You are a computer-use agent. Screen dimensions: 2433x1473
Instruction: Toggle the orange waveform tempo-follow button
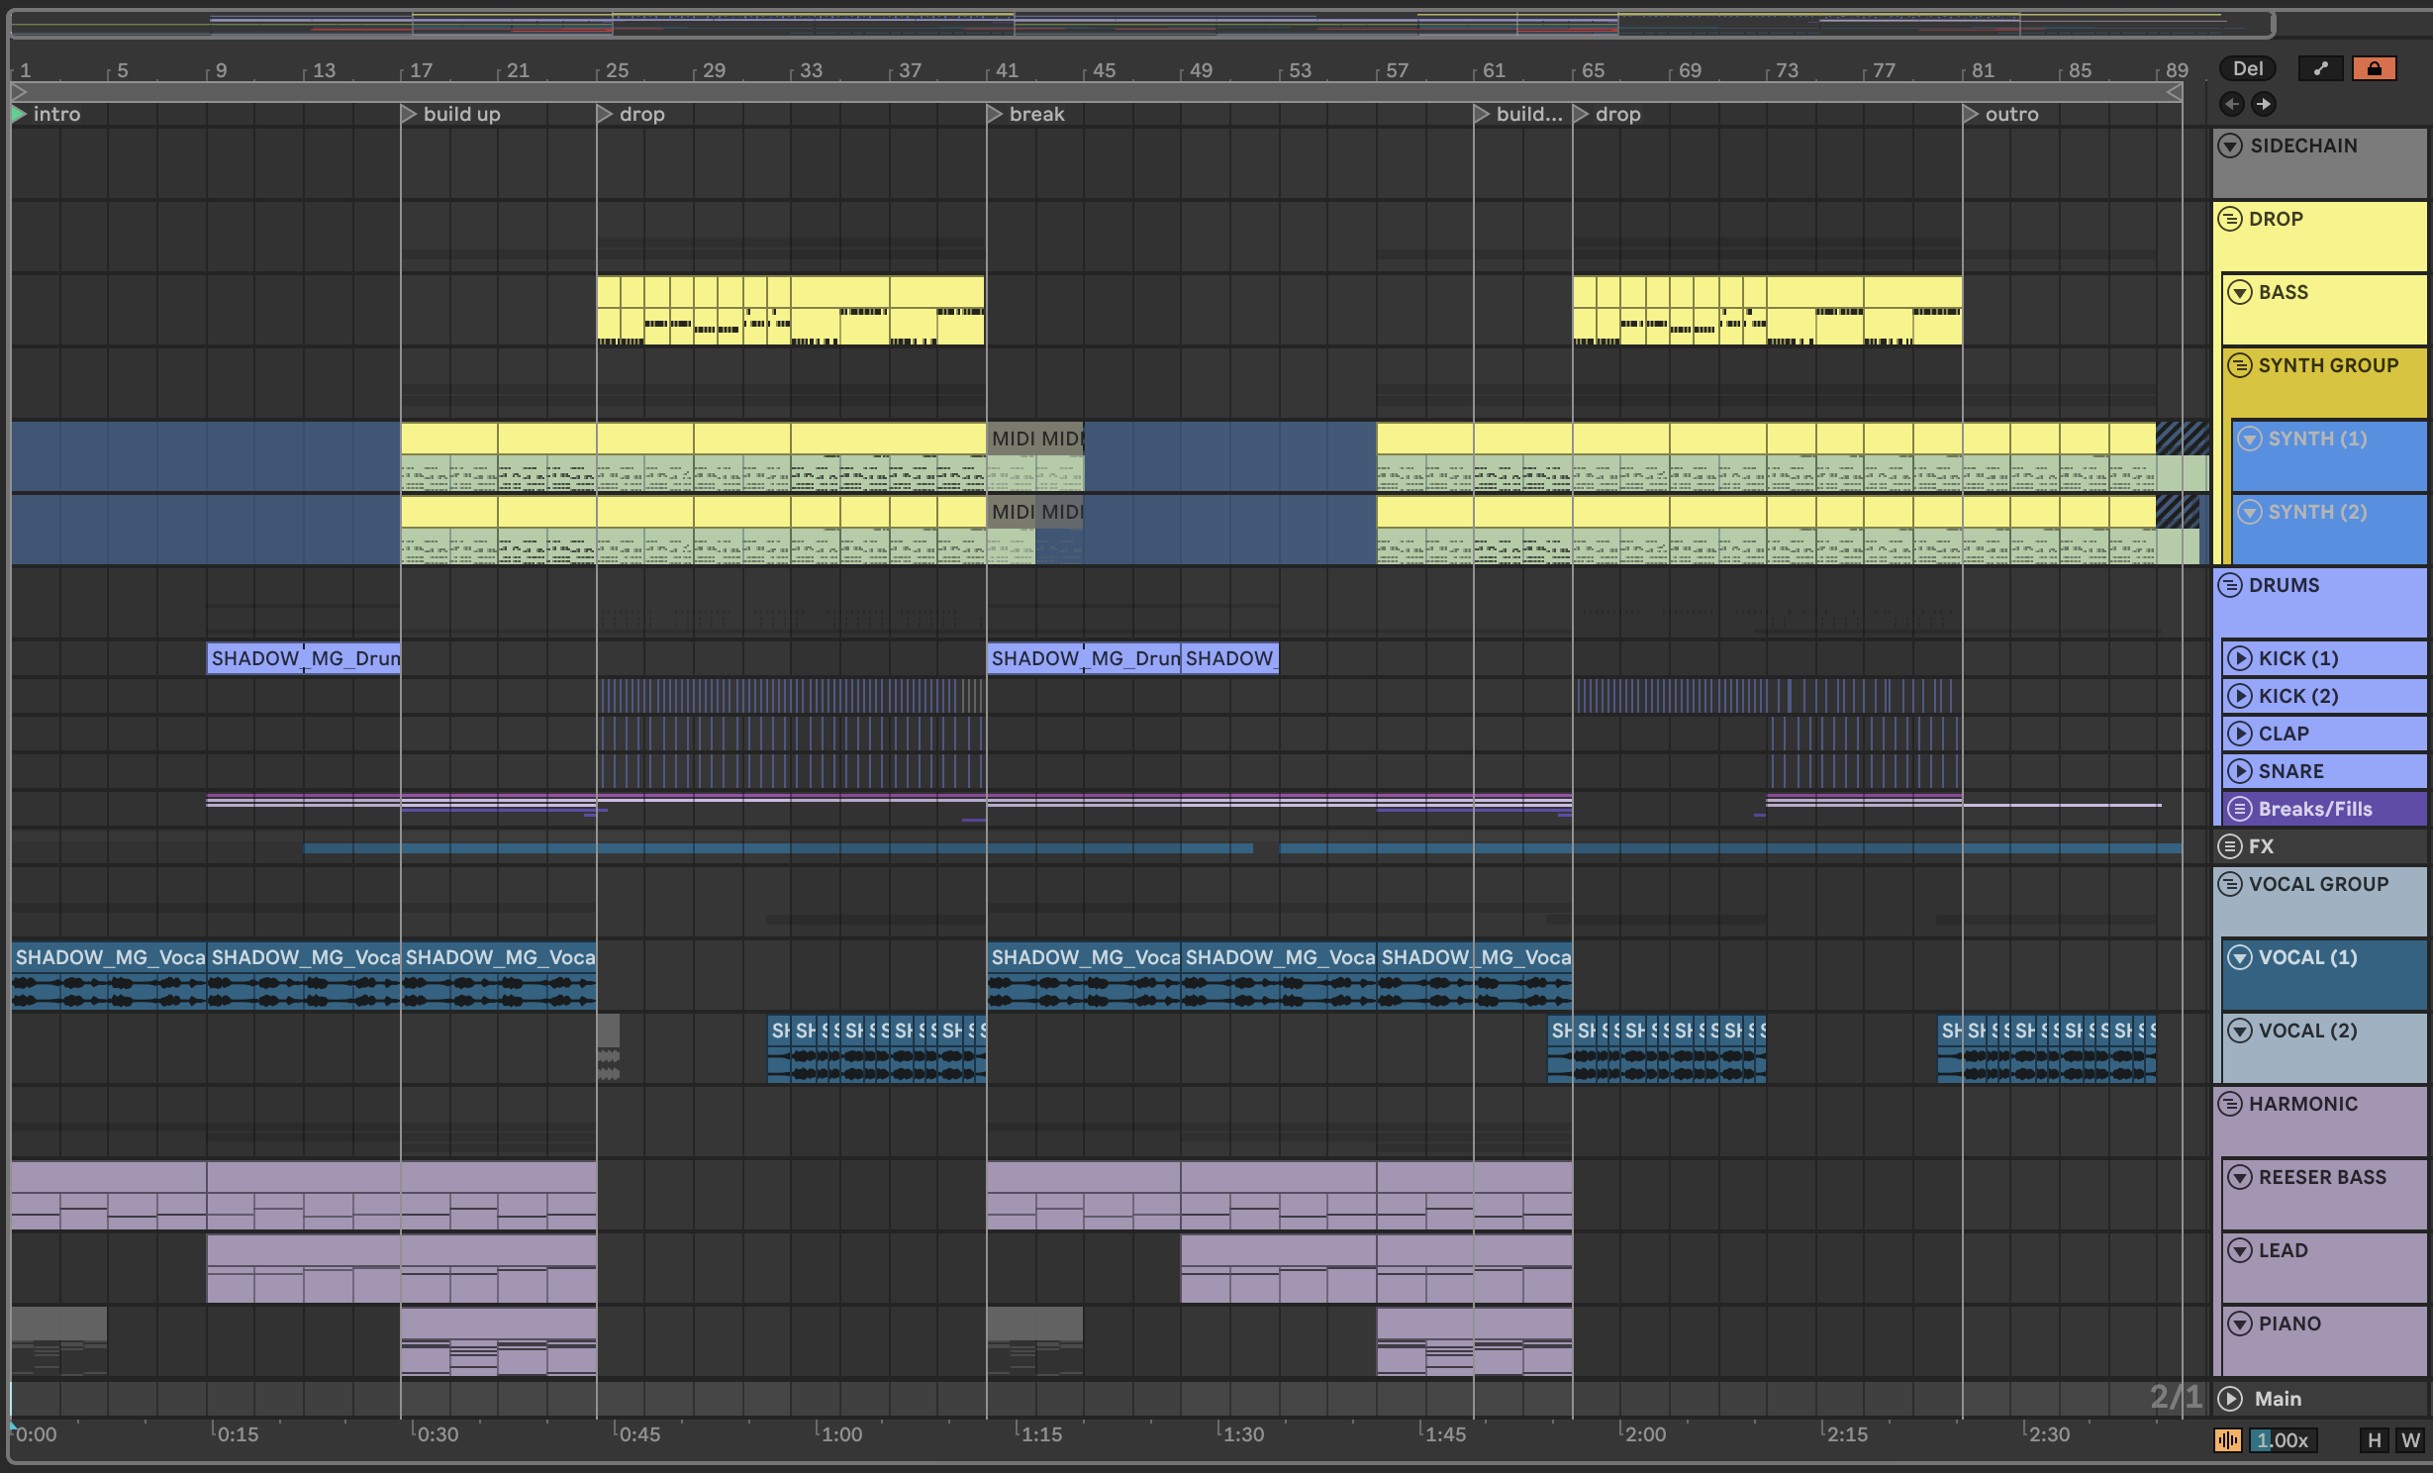point(2227,1440)
